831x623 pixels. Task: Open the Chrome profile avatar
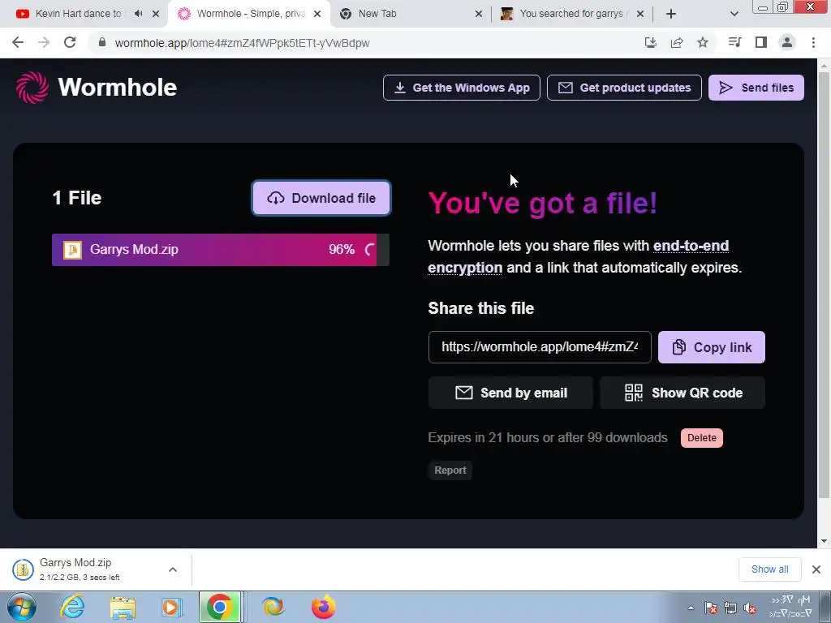point(787,42)
